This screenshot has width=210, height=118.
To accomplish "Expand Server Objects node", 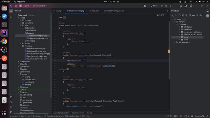I will 175,42.
